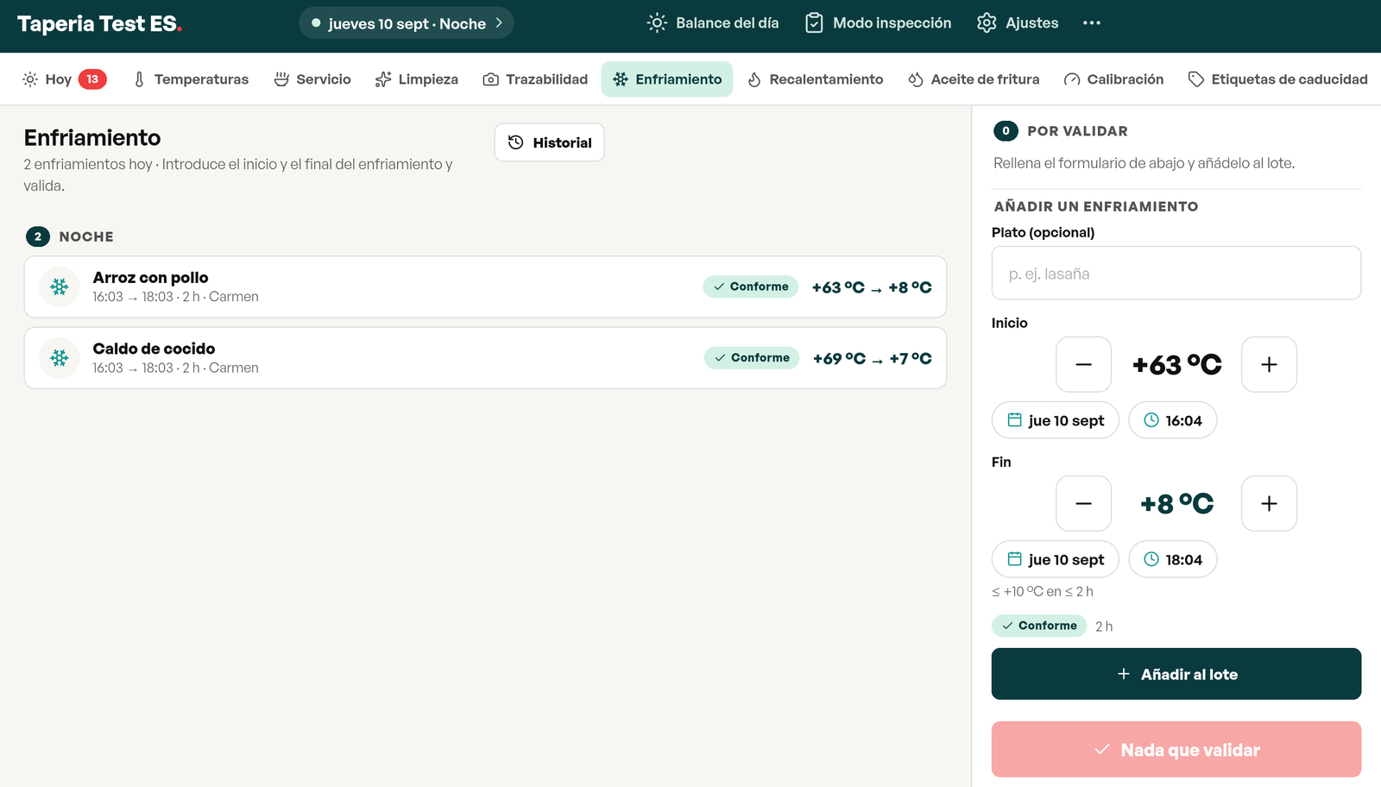Expand the jueves 10 sept Noche selector
Screen dimensions: 1381x787
[407, 23]
